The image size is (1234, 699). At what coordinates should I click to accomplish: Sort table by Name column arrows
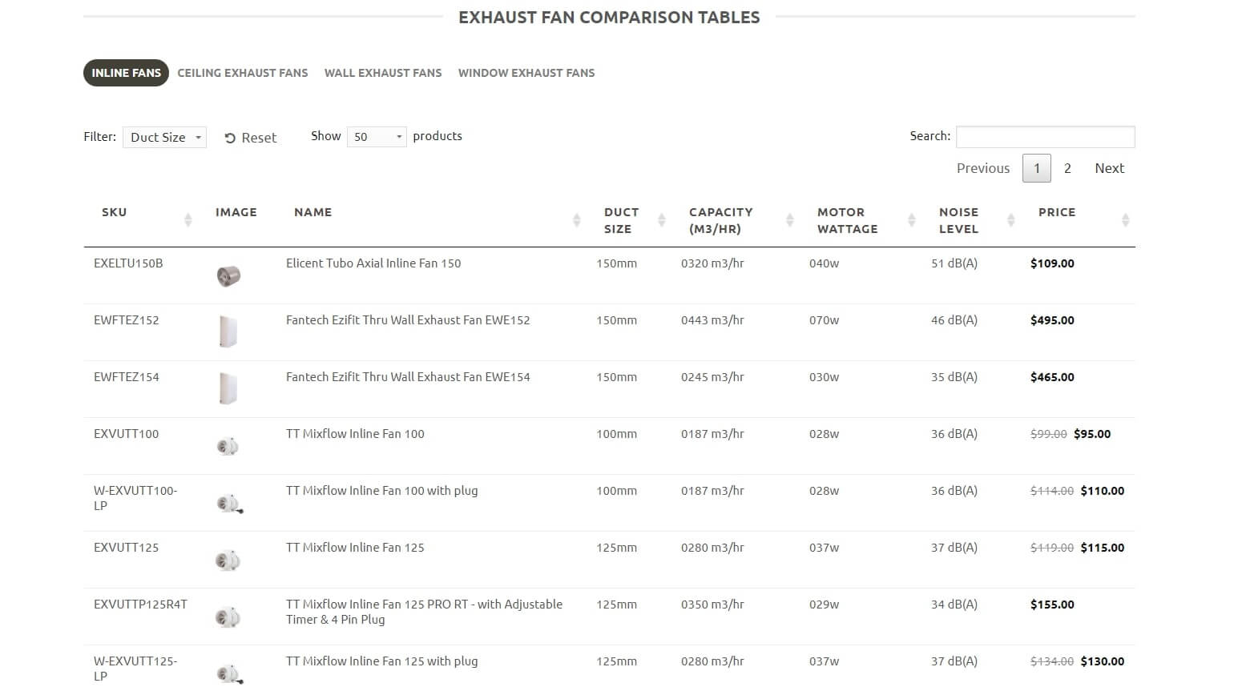577,220
